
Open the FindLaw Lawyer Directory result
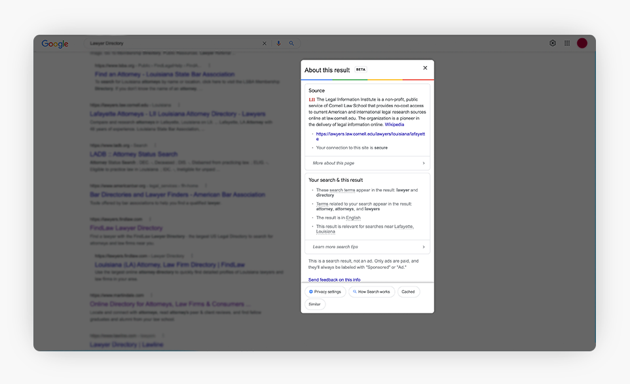point(126,228)
